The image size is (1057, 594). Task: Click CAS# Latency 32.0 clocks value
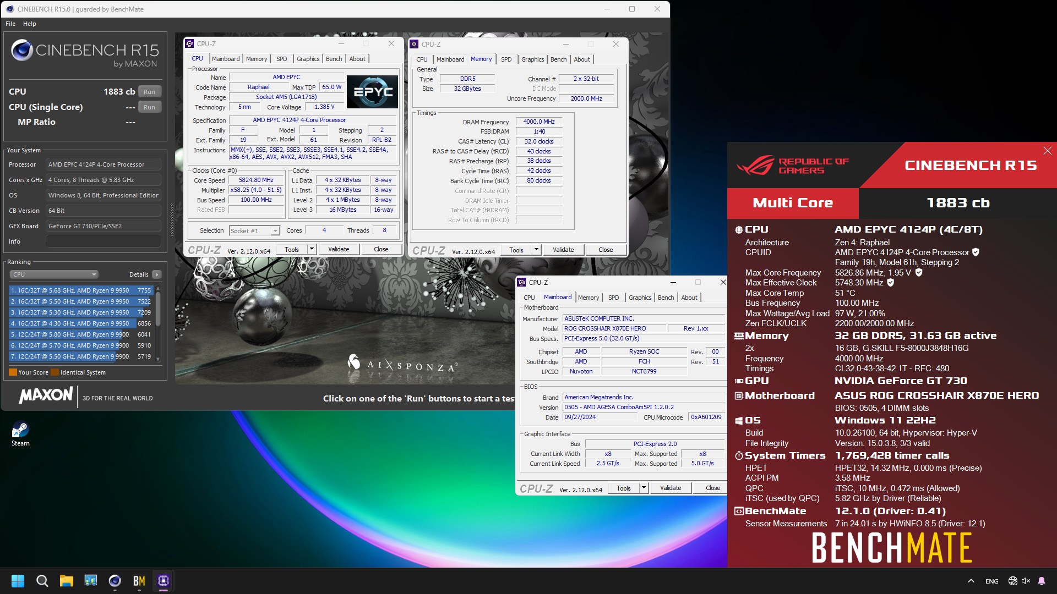coord(539,141)
